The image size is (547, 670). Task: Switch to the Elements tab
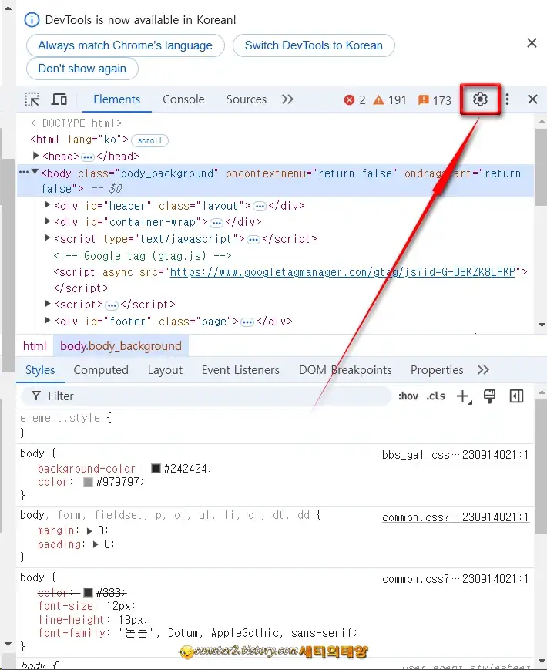click(116, 99)
